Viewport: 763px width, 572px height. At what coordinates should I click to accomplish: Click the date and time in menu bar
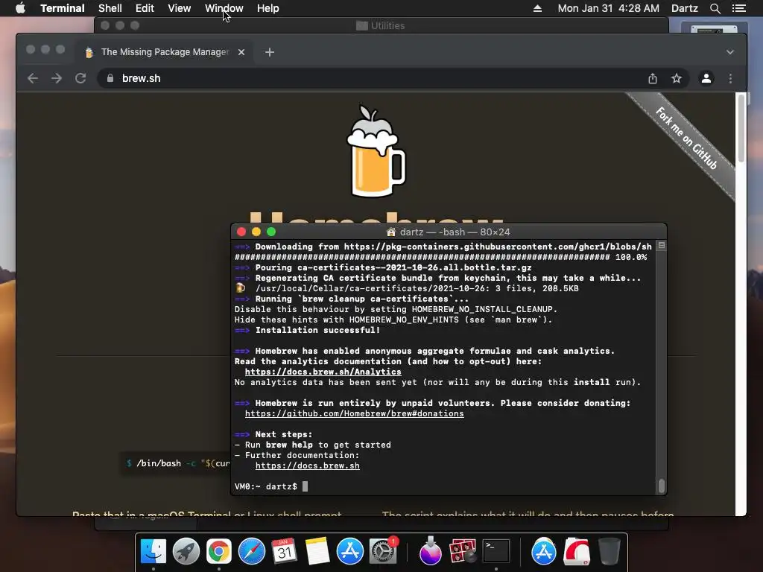coord(608,8)
